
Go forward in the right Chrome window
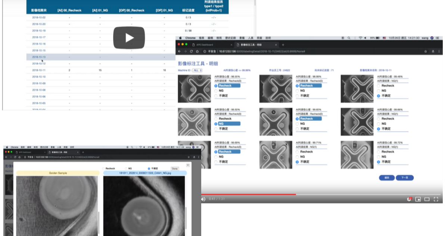click(x=186, y=51)
